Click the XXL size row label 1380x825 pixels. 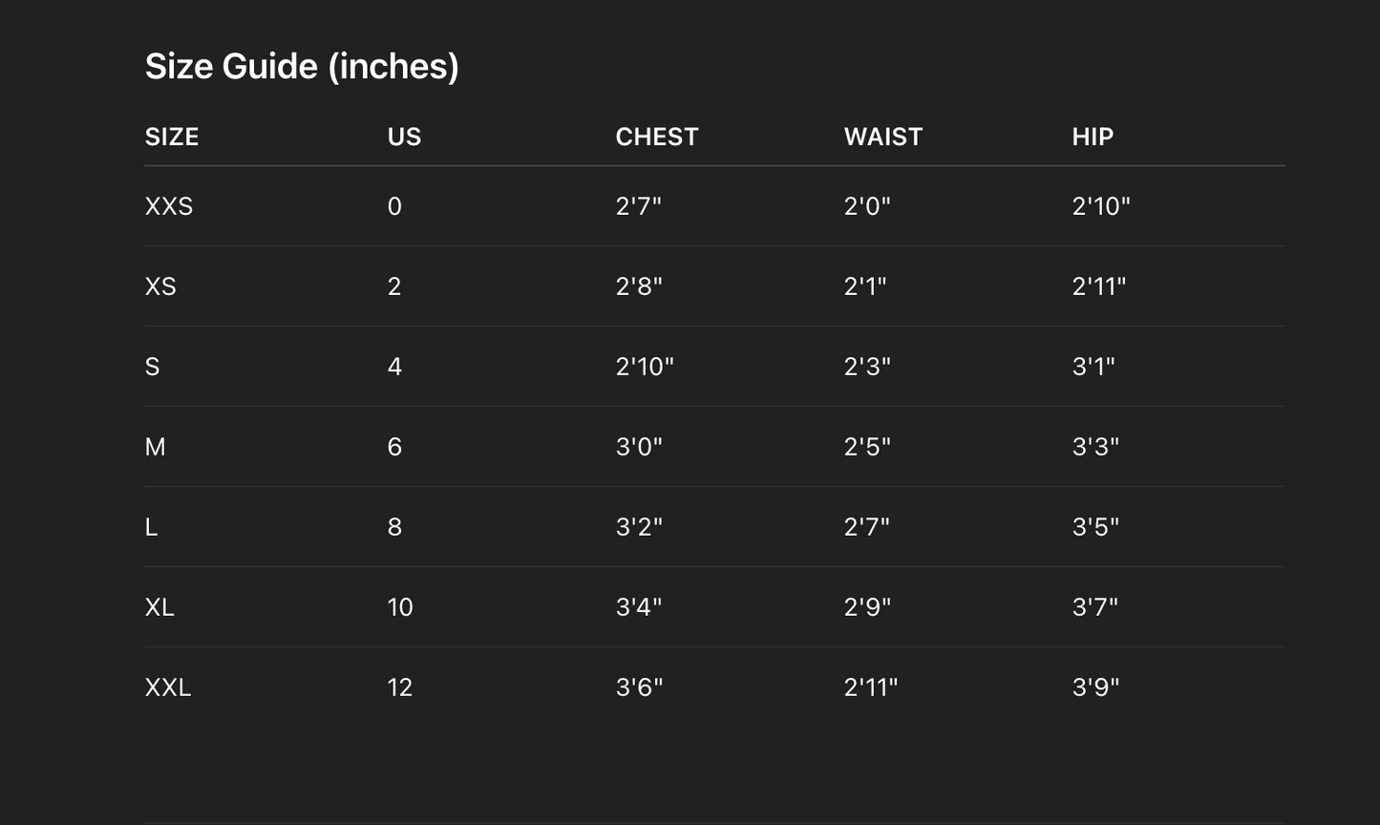[168, 687]
